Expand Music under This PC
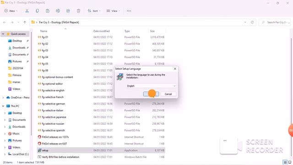This screenshot has height=165, width=293. pyautogui.click(x=5, y=133)
